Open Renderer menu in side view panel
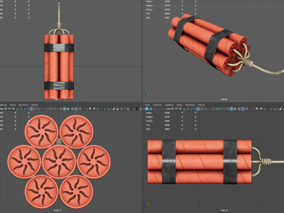The width and height of the screenshot is (284, 213). [x=191, y=105]
